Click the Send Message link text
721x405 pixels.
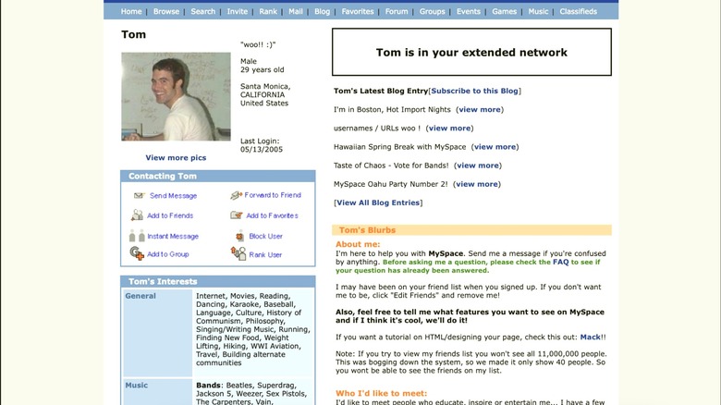(174, 196)
